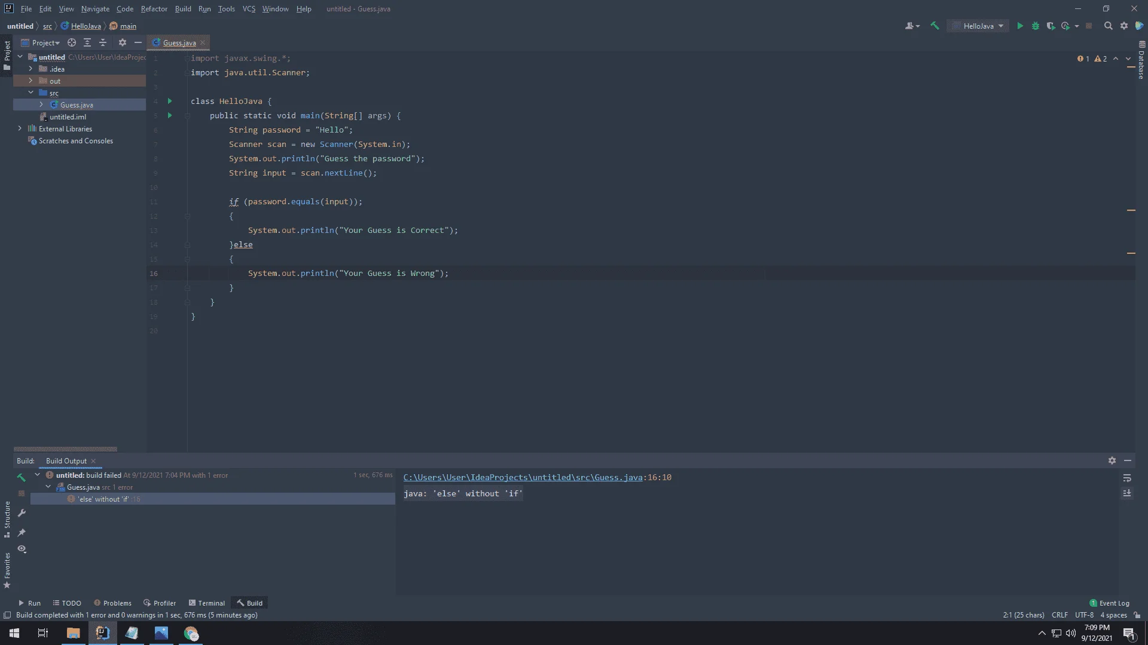
Task: Open the Refactor menu
Action: point(154,9)
